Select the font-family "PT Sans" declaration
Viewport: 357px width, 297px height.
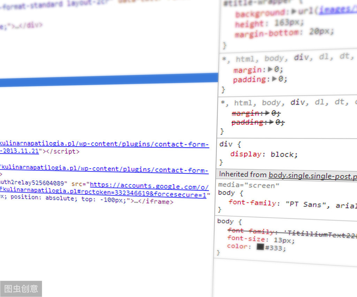click(293, 204)
